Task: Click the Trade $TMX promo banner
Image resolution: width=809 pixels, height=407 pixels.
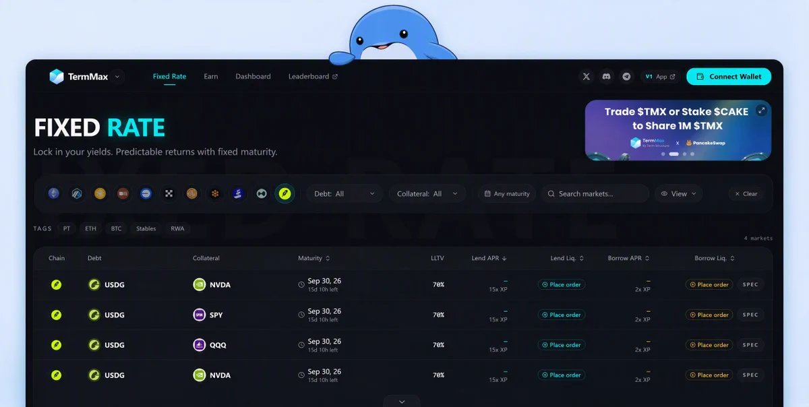Action: [678, 130]
